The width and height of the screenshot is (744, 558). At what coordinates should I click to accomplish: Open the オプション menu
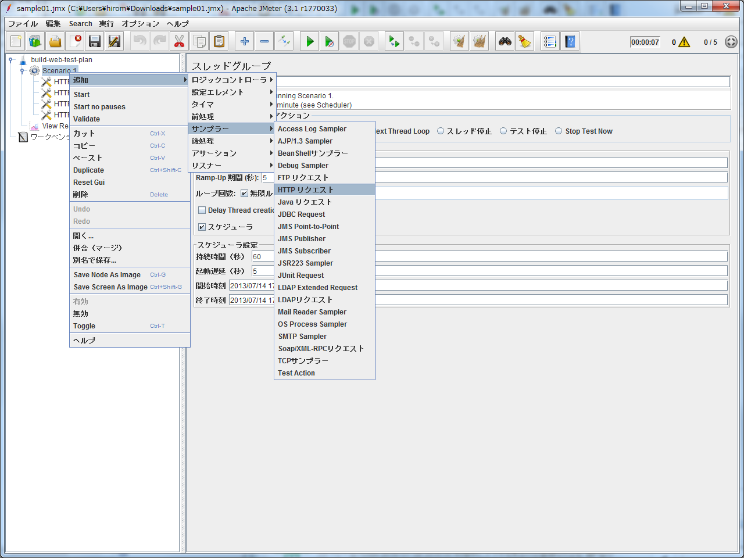(141, 24)
